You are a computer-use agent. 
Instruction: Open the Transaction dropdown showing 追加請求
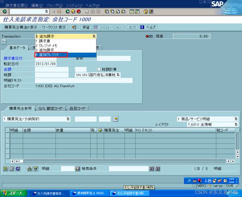point(94,36)
